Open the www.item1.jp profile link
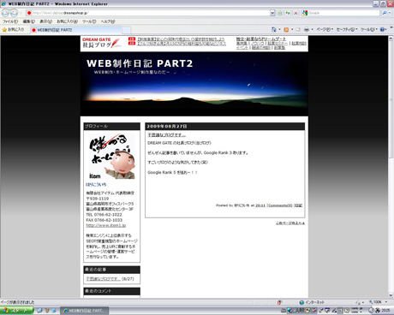This screenshot has height=315, width=394. [106, 225]
